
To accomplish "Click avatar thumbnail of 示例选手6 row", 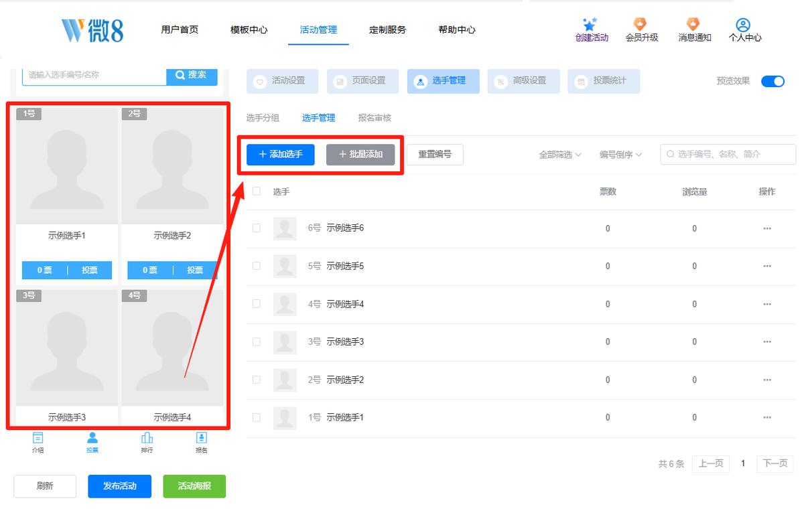I will click(285, 228).
